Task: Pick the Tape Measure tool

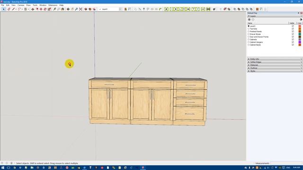Action: pos(55,9)
